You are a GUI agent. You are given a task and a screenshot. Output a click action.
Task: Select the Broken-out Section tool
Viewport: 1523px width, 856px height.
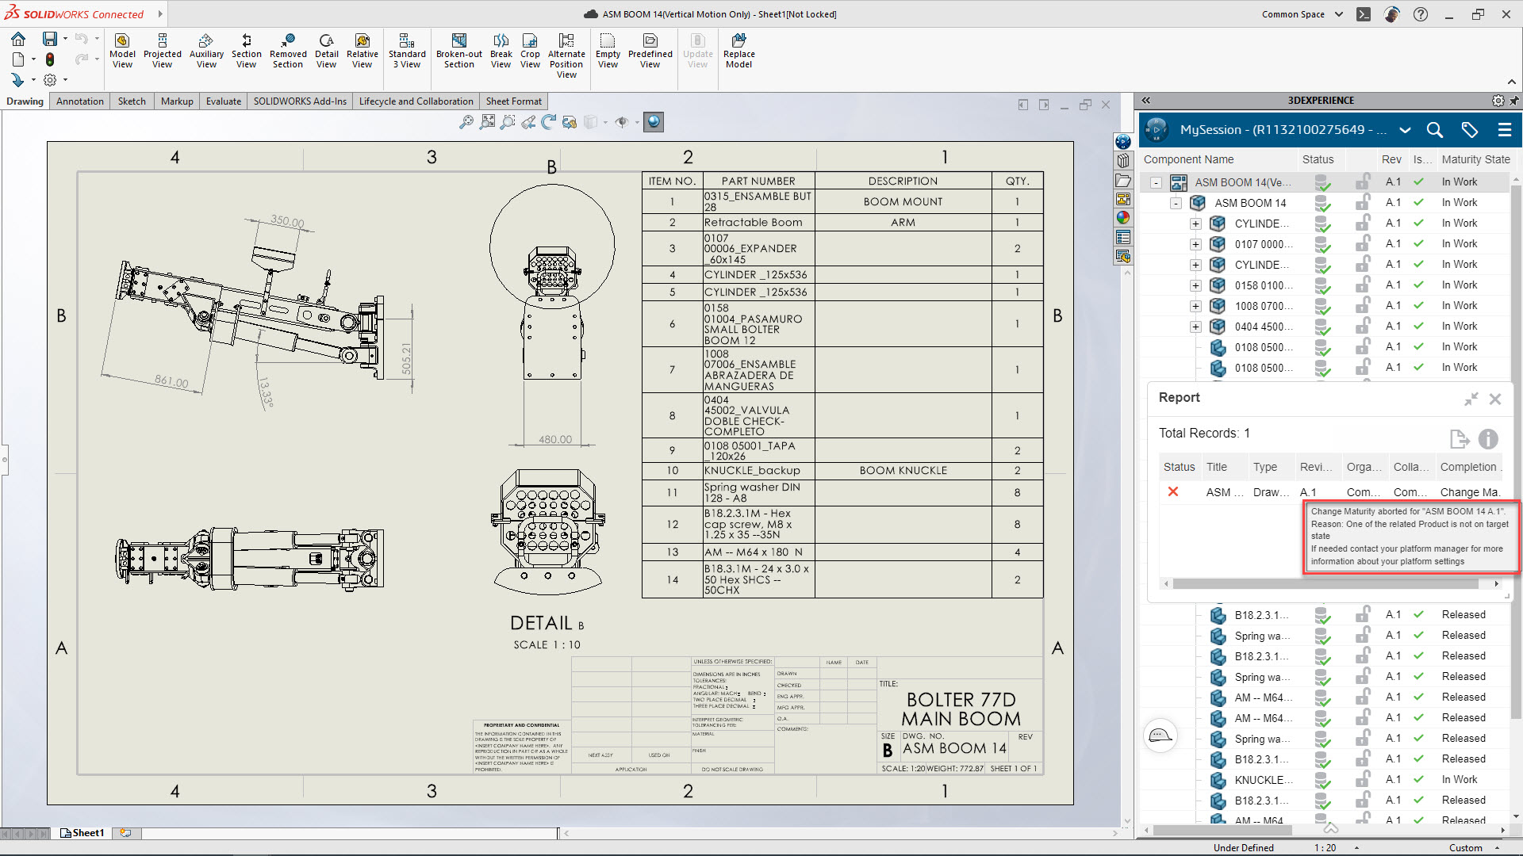(458, 51)
